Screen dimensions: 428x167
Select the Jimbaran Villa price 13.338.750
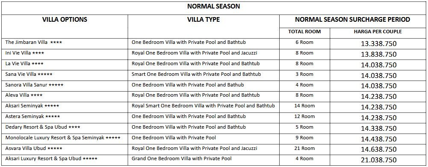pyautogui.click(x=378, y=43)
